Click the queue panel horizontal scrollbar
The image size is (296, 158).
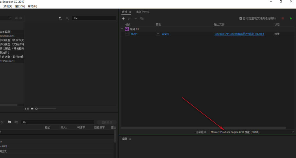(203, 128)
